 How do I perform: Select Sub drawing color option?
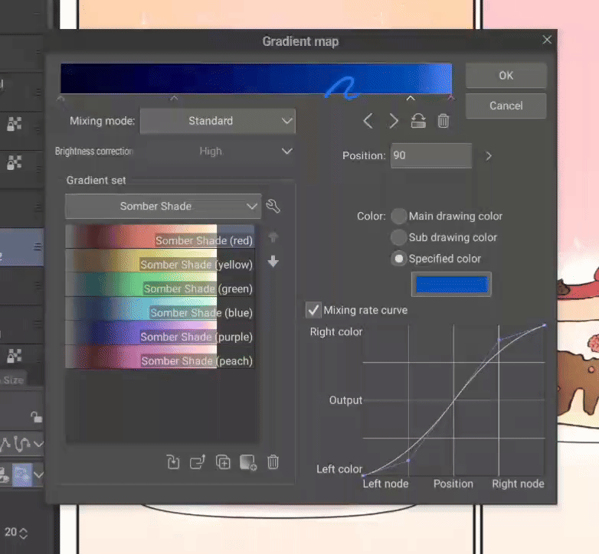[x=398, y=237]
